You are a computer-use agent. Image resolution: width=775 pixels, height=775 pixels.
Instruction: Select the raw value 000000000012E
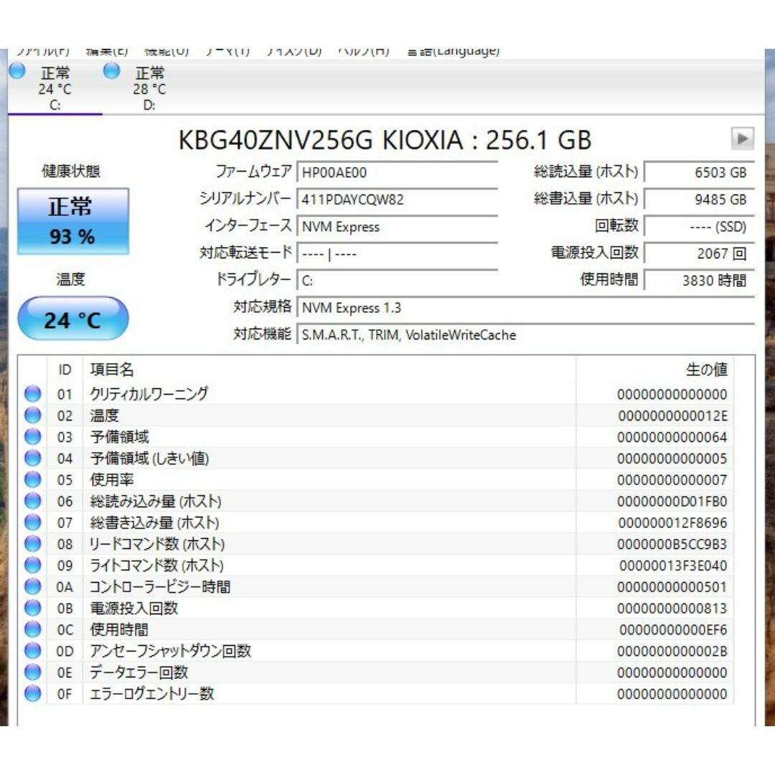pyautogui.click(x=672, y=416)
